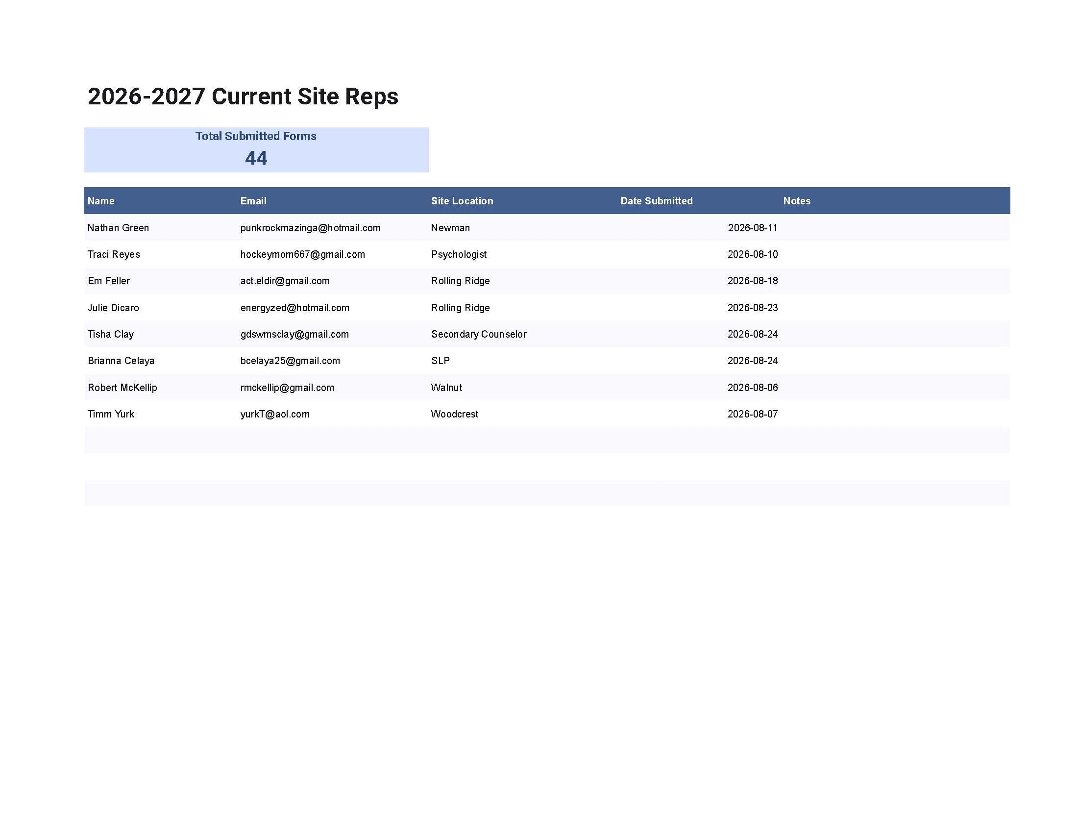This screenshot has height=833, width=1078.
Task: Select the 'Total Submitted Forms' label
Action: (256, 136)
